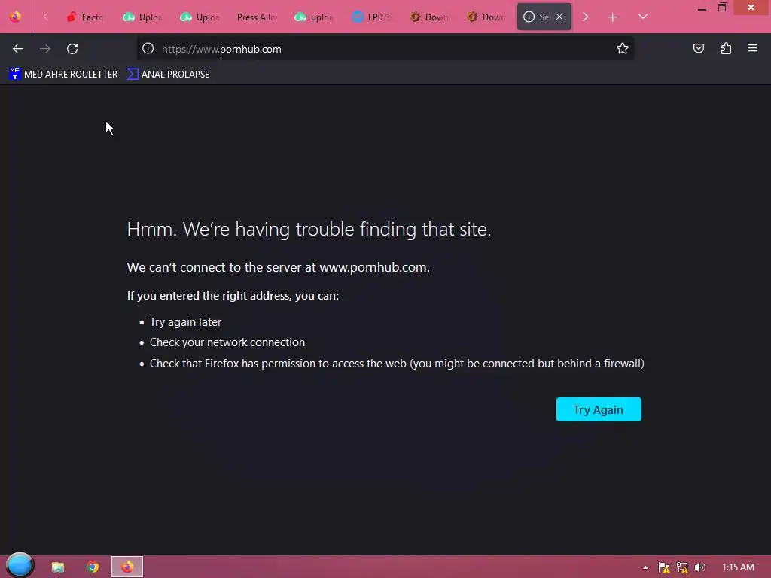771x578 pixels.
Task: Open File Explorer from the taskbar
Action: click(58, 567)
